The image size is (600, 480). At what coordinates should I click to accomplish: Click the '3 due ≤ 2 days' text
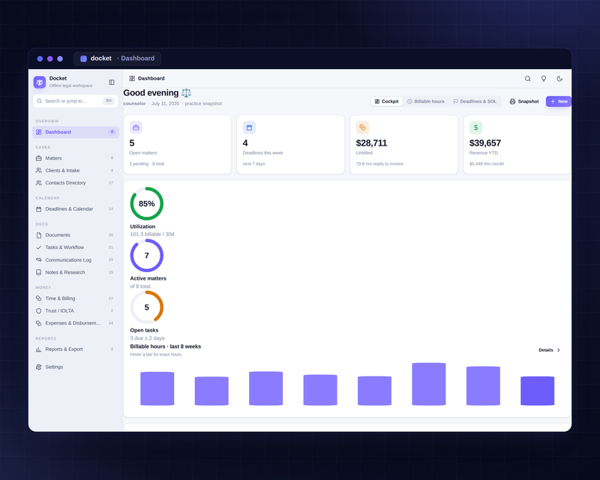coord(147,338)
